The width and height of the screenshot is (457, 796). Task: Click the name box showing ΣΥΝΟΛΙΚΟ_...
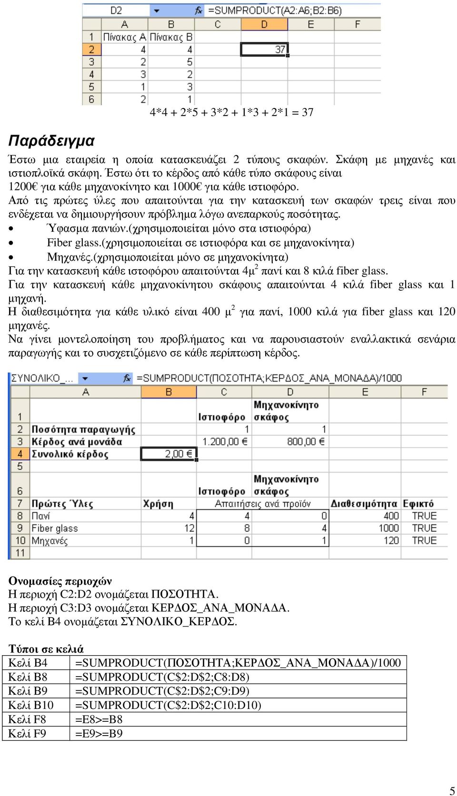[45, 378]
